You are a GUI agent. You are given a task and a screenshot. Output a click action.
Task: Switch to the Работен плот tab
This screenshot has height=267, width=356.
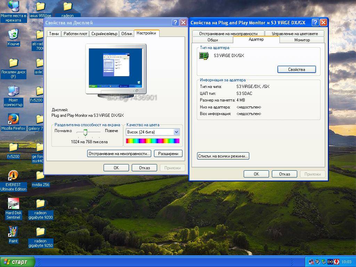(75, 34)
